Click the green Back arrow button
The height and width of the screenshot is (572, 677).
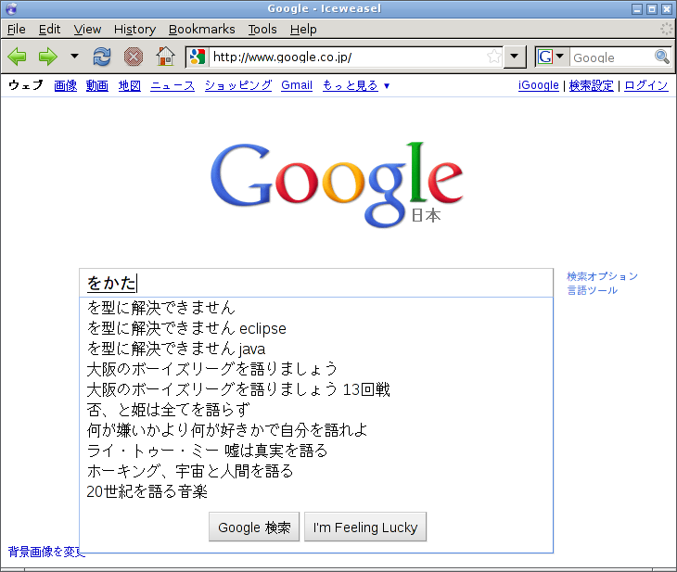point(18,57)
